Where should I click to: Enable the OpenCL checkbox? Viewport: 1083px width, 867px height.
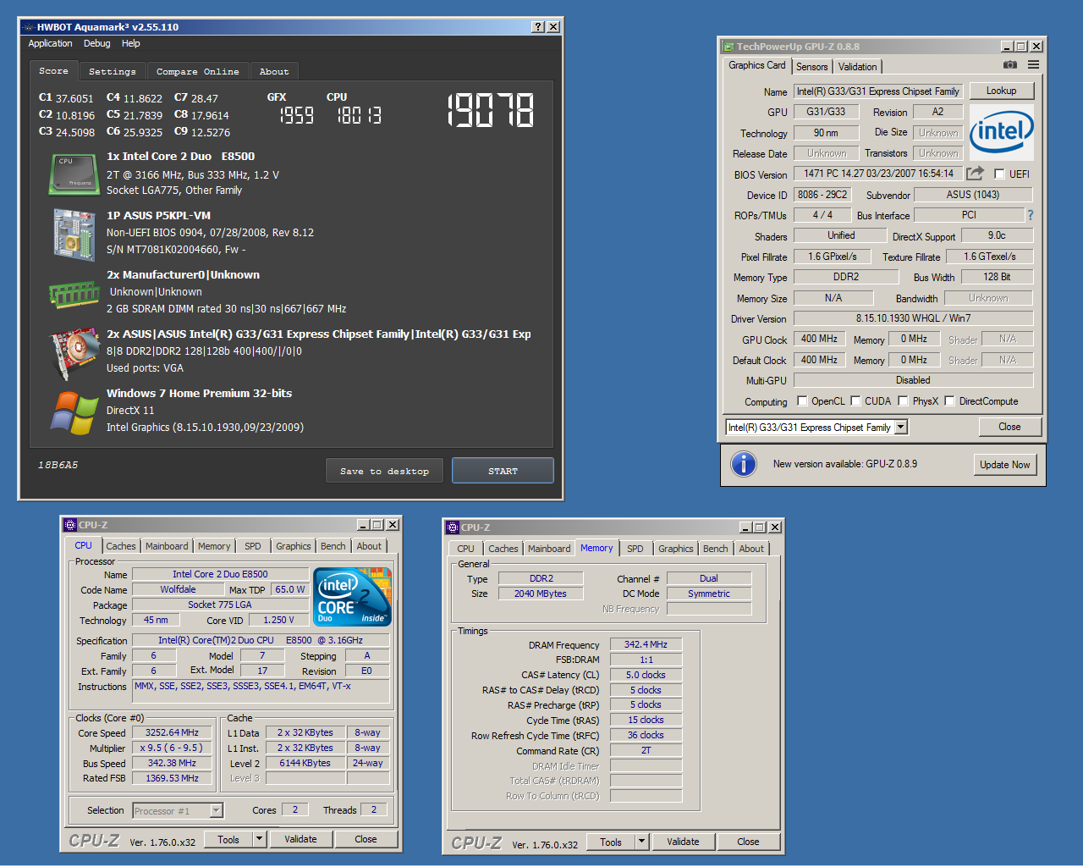point(802,401)
